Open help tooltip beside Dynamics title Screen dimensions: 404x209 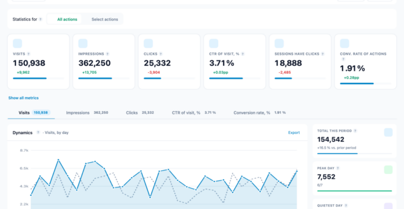pos(38,133)
